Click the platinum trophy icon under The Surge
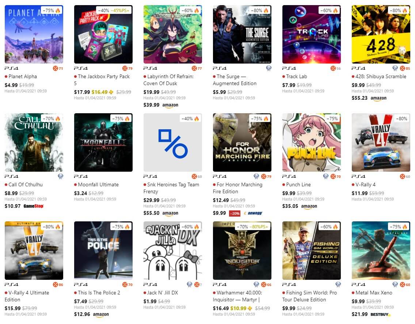The image size is (415, 324). [269, 68]
